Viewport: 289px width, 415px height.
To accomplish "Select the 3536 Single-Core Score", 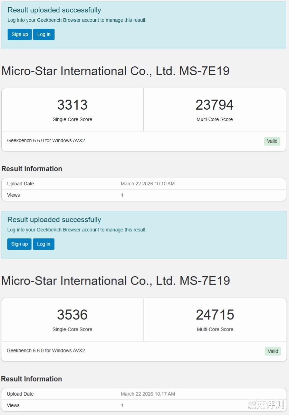I will 73,315.
